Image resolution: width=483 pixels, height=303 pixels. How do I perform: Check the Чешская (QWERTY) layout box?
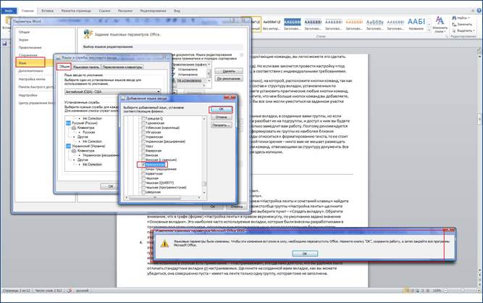pos(143,183)
